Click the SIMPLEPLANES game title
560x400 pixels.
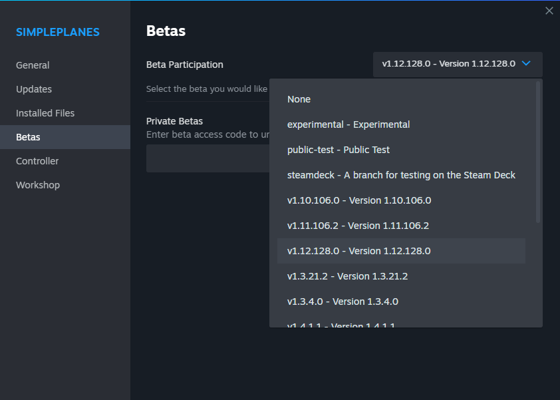58,32
